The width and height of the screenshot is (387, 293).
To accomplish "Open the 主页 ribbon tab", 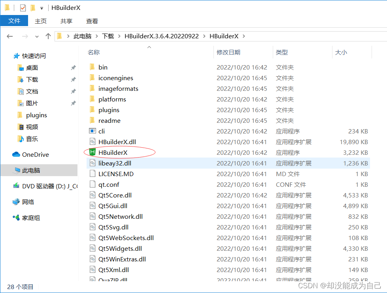I will (41, 21).
